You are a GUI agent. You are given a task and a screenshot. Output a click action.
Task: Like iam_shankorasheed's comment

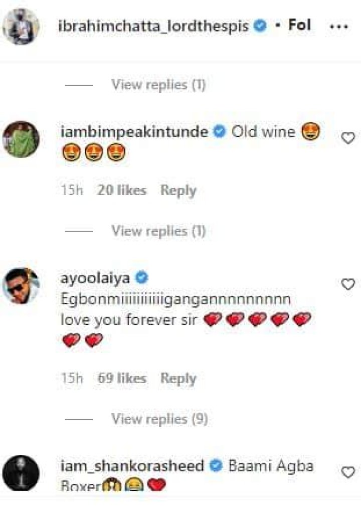pos(348,472)
